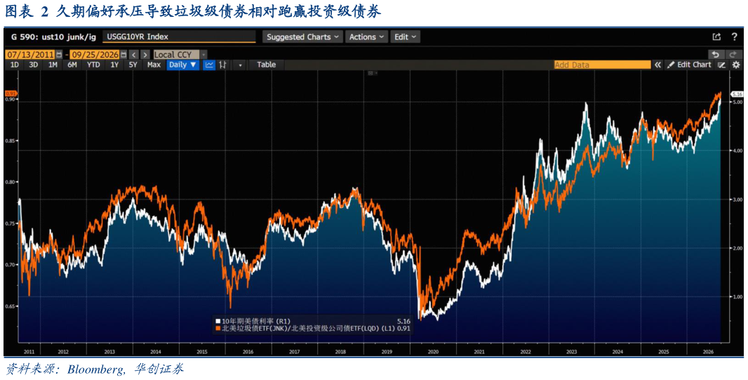Click the Add Data input field
748x380 pixels.
coord(603,65)
